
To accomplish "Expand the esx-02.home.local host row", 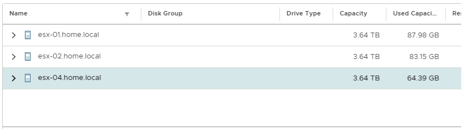I will tap(14, 57).
